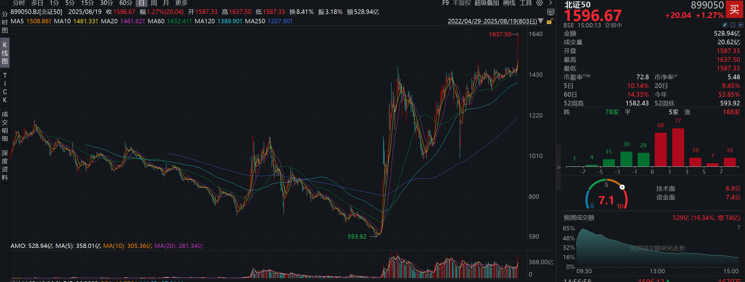Switch to the 周 weekly chart tab
Image resolution: width=745 pixels, height=282 pixels.
pos(153,3)
